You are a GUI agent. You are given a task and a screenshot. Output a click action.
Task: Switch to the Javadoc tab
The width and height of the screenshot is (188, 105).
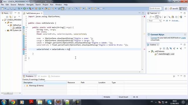tap(42, 76)
